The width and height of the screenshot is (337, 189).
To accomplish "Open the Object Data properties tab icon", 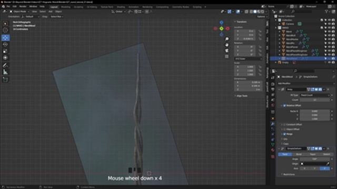I will click(273, 145).
